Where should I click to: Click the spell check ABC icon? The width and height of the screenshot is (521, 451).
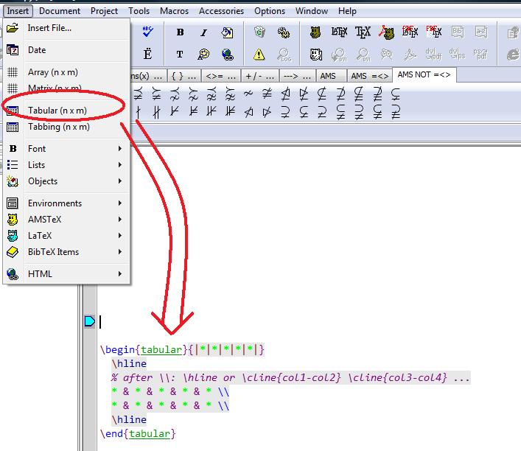click(x=147, y=32)
